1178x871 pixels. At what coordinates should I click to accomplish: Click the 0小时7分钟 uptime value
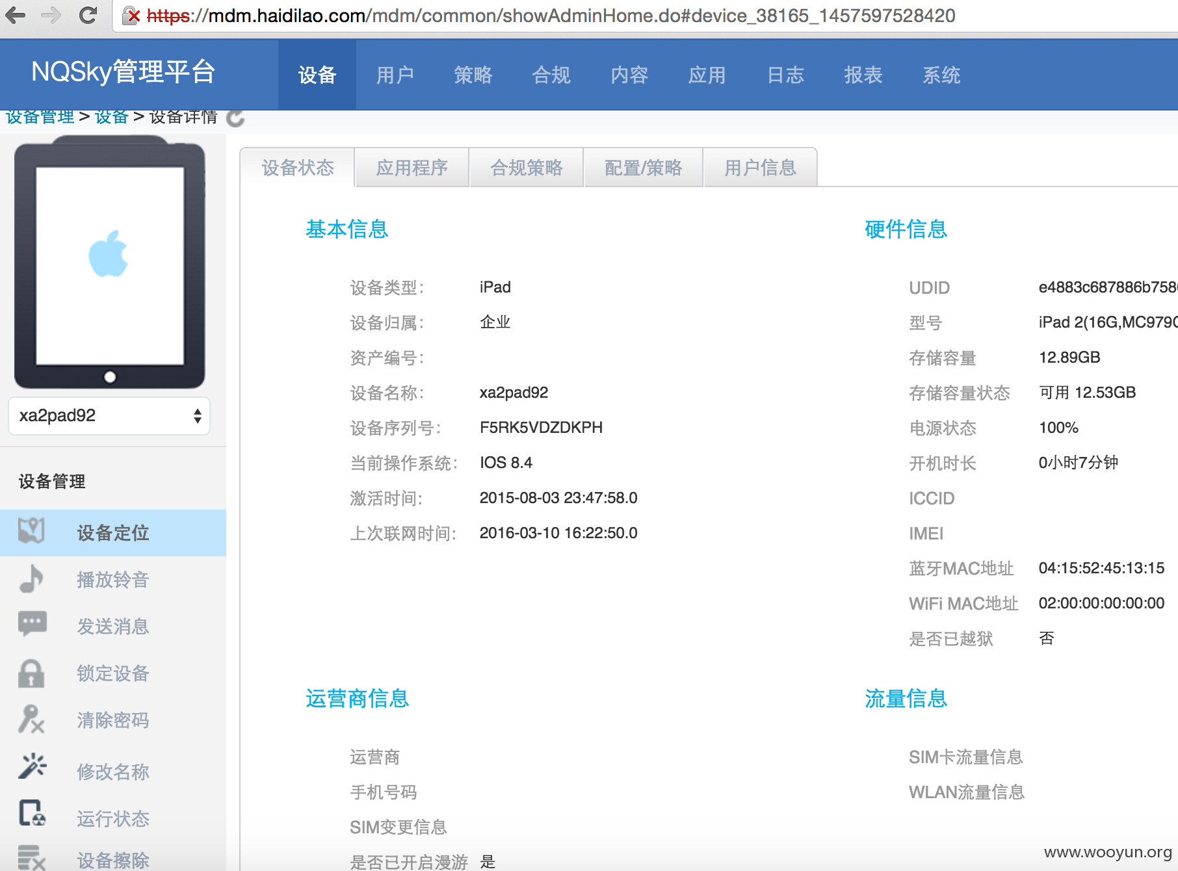point(1078,463)
